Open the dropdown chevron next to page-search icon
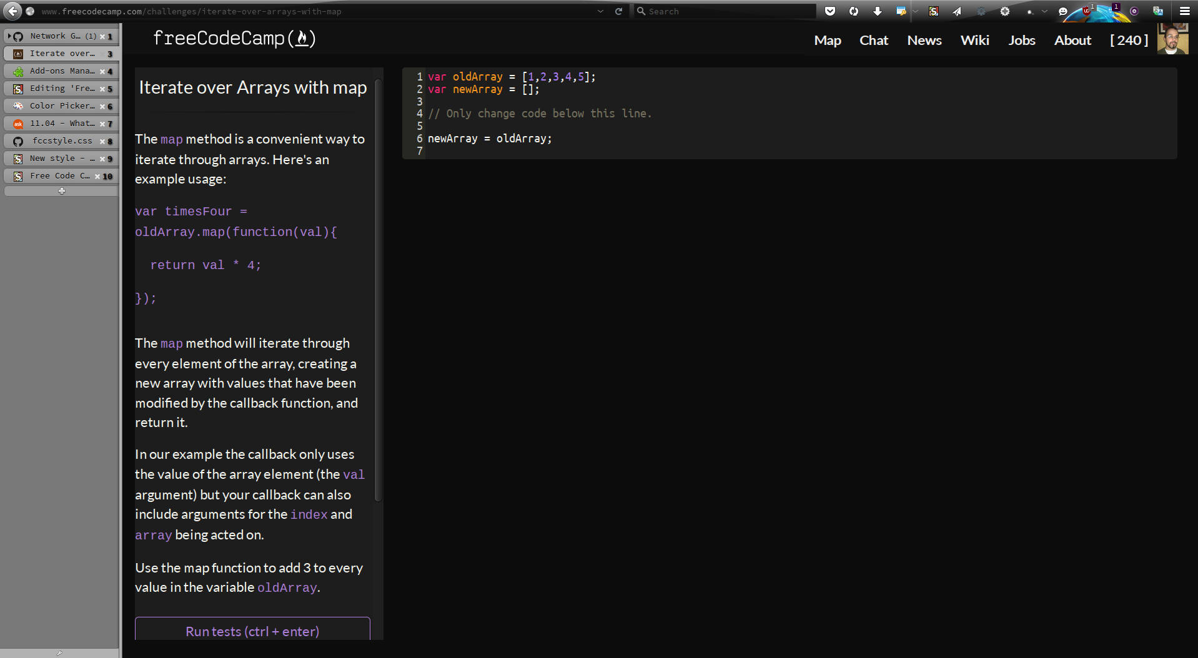The image size is (1198, 658). coord(915,11)
